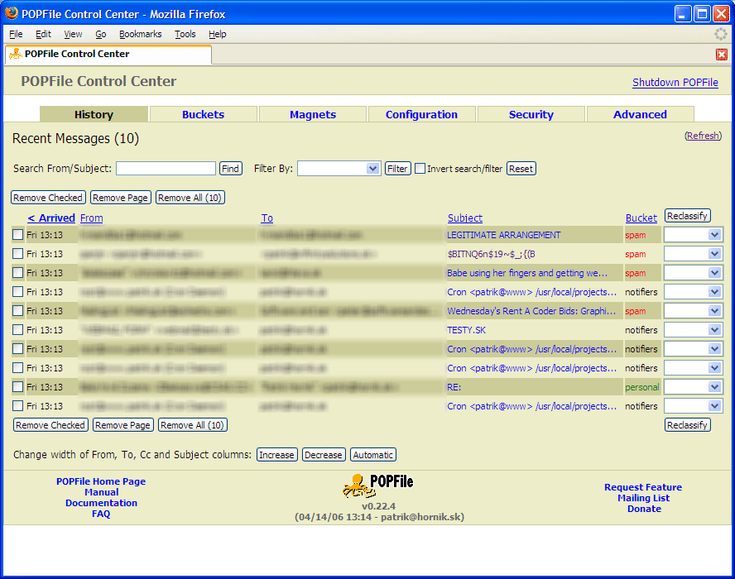Click the bottom Remove Checked button
The image size is (735, 579).
pos(50,425)
